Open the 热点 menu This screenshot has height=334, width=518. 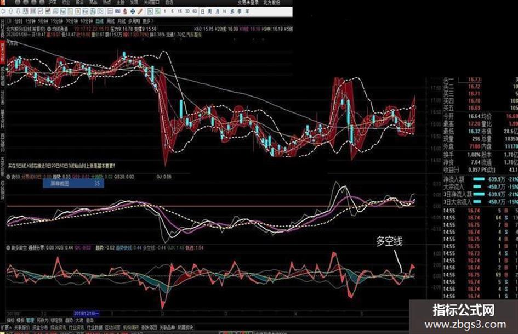point(107,2)
